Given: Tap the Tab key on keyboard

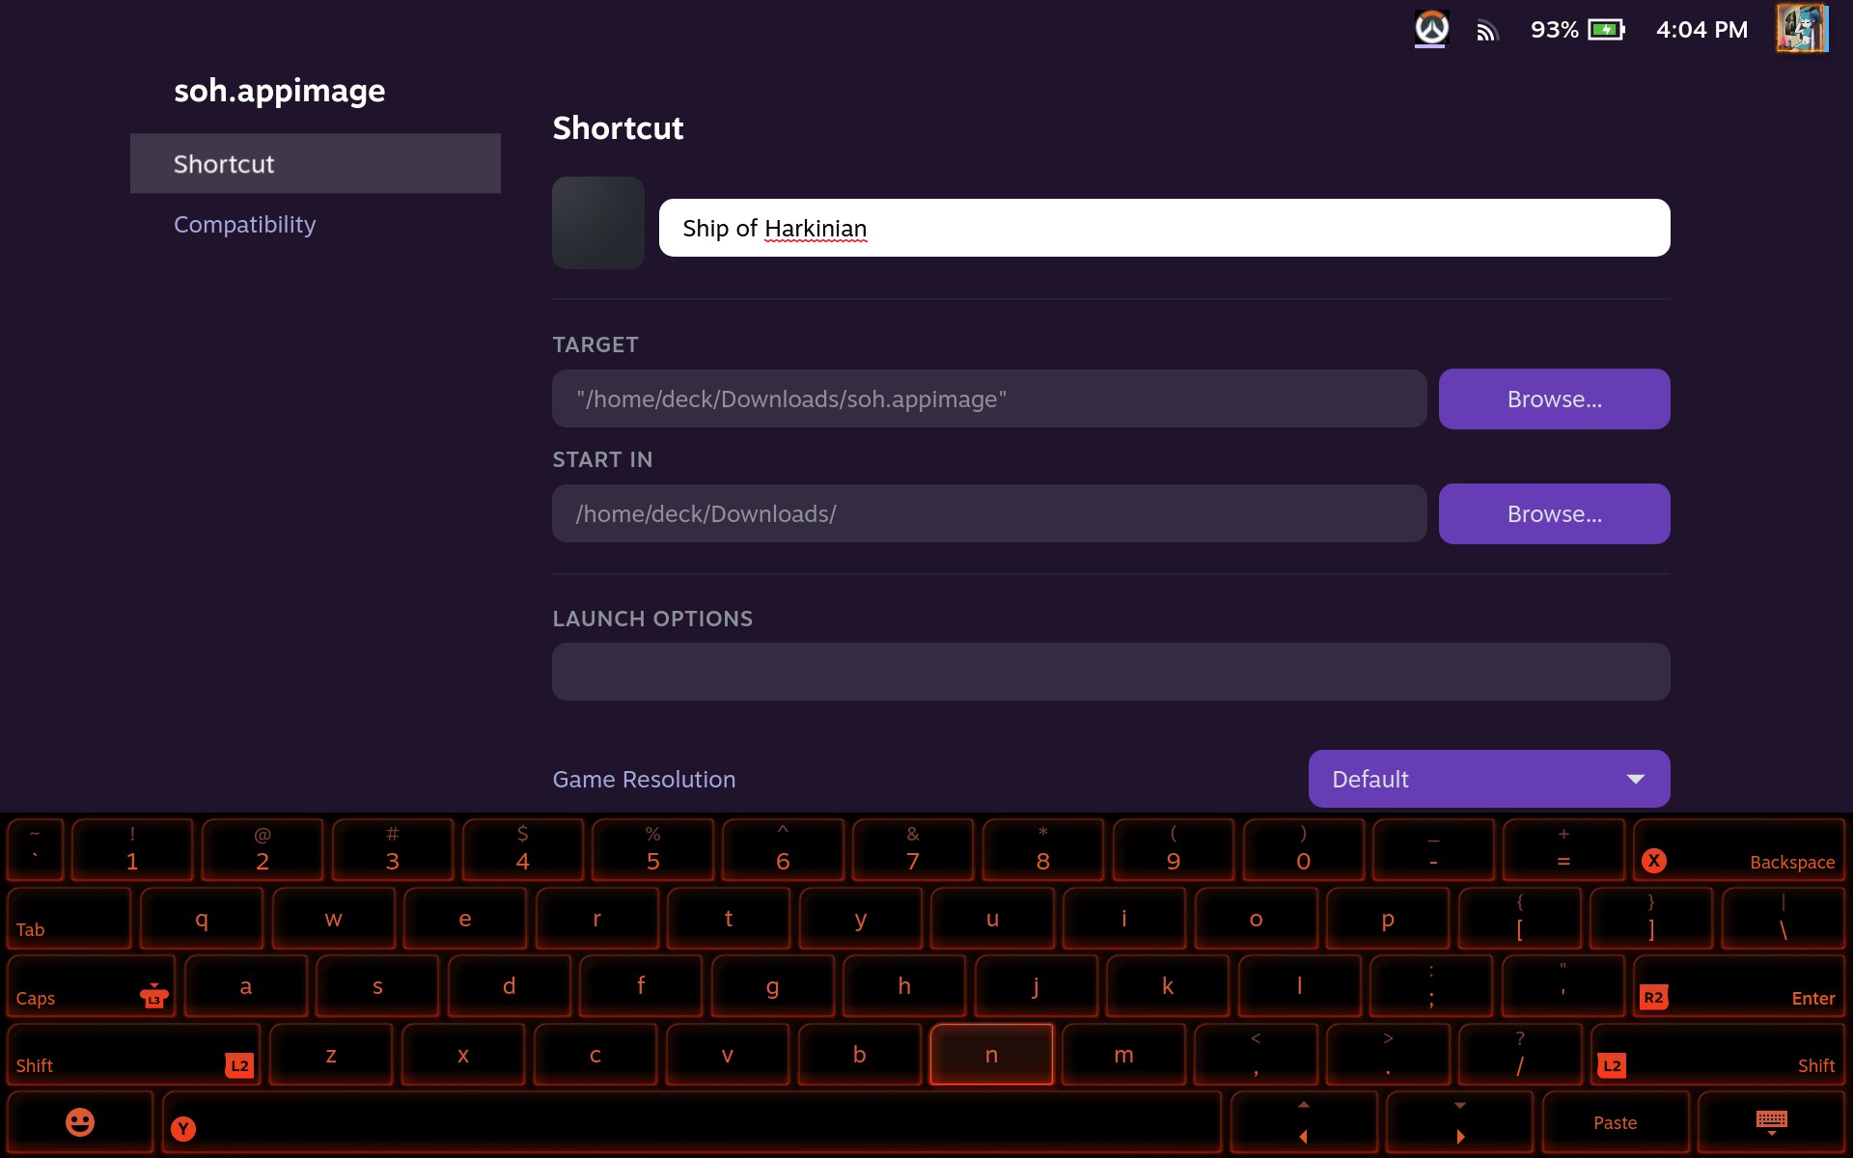Looking at the screenshot, I should tap(69, 919).
